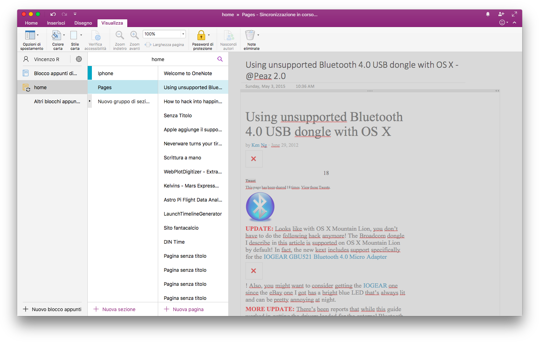The height and width of the screenshot is (342, 539).
Task: Open the DIN Time page
Action: 193,242
